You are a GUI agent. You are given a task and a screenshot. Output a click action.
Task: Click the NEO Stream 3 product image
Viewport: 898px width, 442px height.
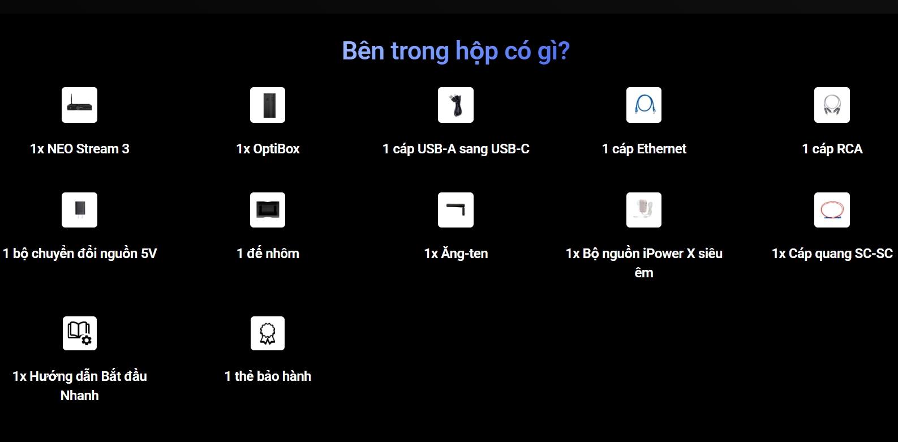pos(79,105)
